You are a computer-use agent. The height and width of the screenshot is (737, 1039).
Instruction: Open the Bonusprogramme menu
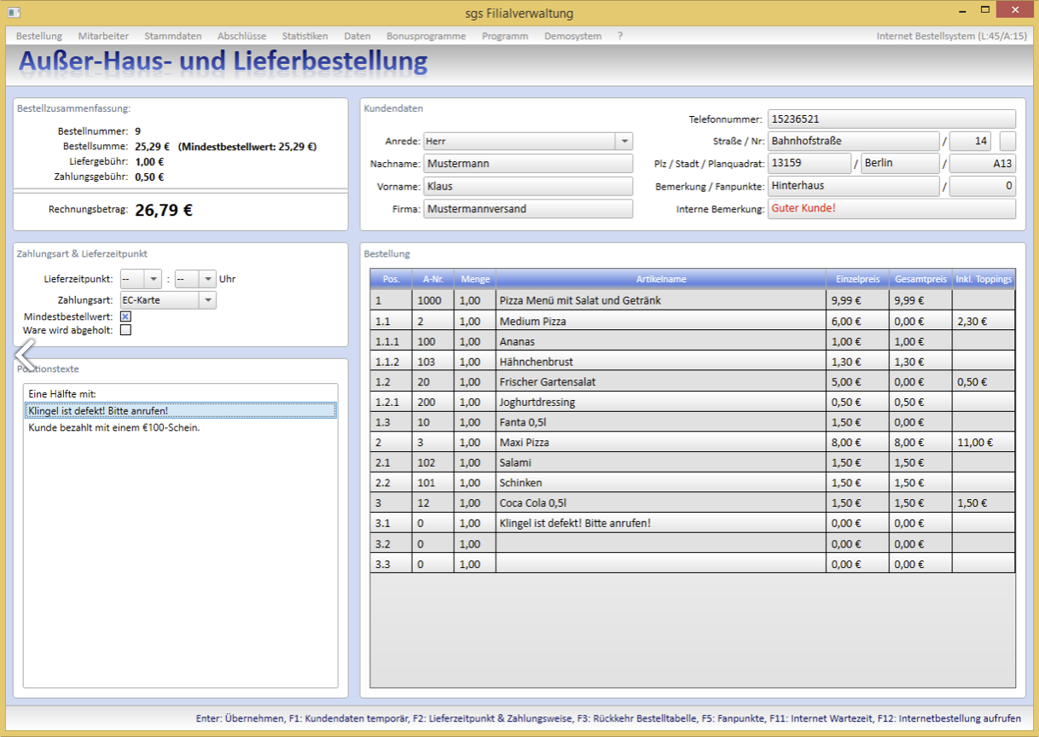[427, 37]
